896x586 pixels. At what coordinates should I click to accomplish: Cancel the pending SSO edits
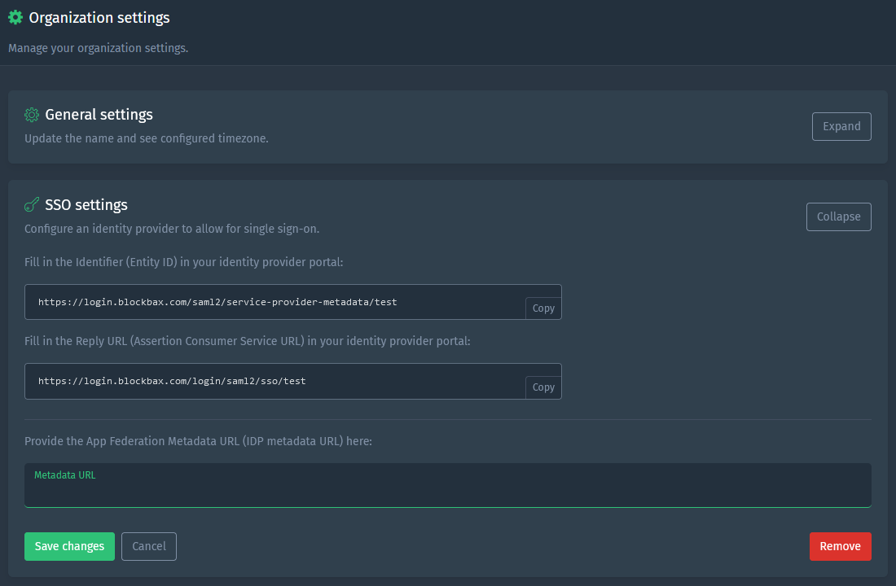pos(148,546)
